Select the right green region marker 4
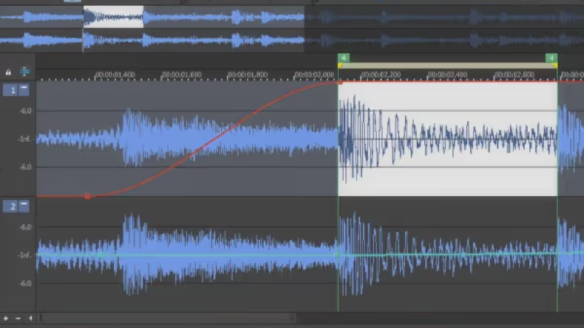This screenshot has height=328, width=584. coord(551,58)
